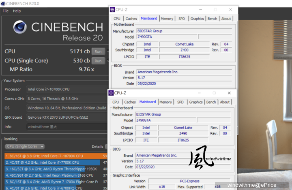Click the Cinebench logo sphere icon
Screen dimensions: 292x190
pyautogui.click(x=20, y=27)
